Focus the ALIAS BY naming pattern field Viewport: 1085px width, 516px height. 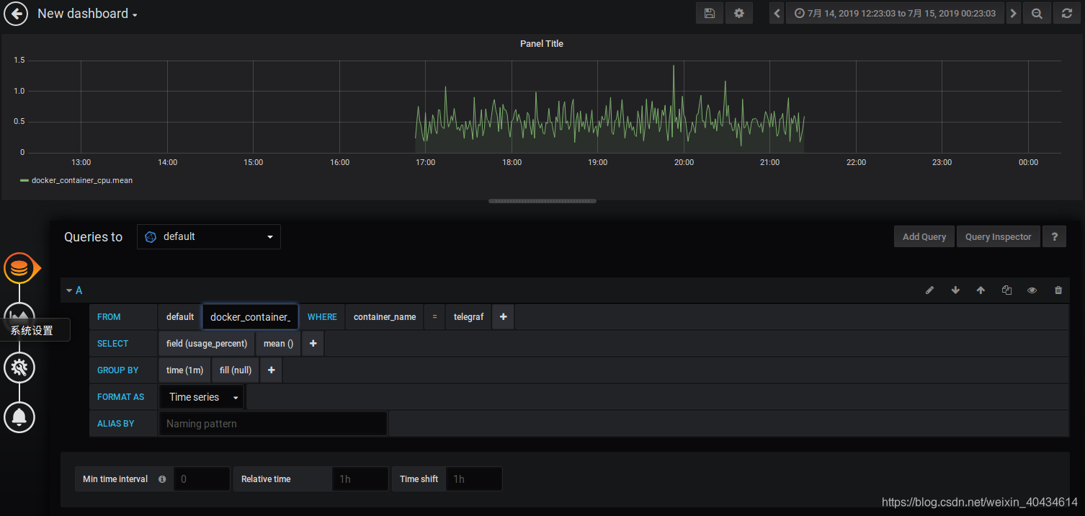[x=273, y=424]
